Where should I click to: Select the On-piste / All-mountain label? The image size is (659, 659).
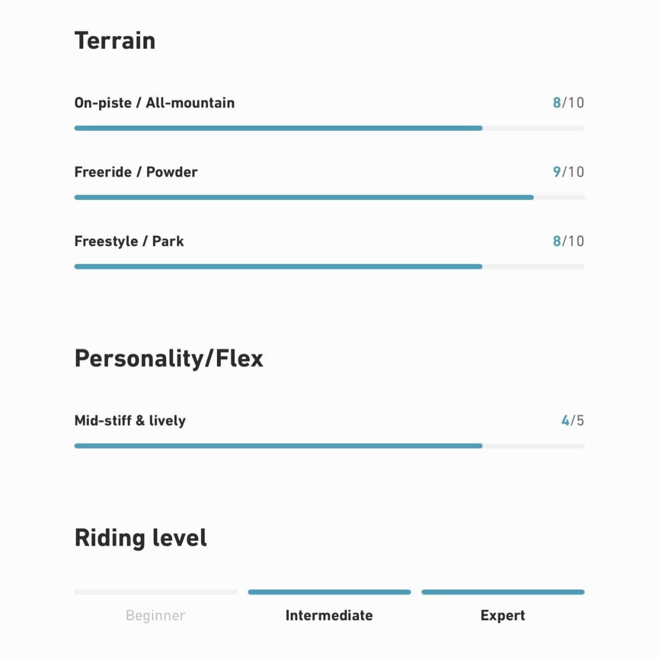[x=154, y=103]
